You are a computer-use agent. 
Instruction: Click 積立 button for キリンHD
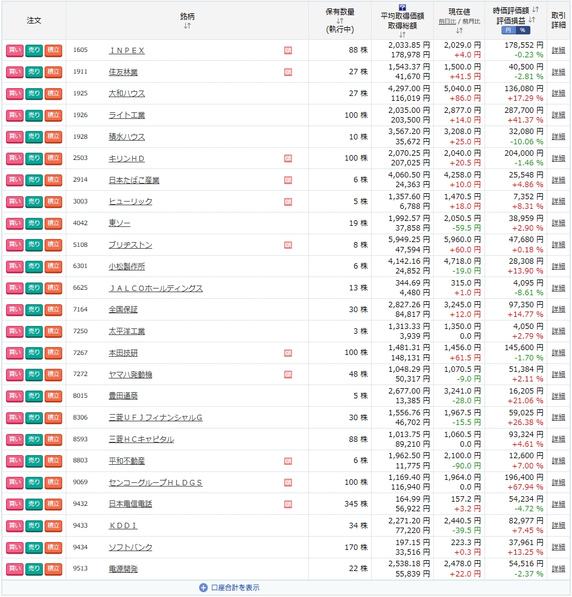pyautogui.click(x=53, y=159)
